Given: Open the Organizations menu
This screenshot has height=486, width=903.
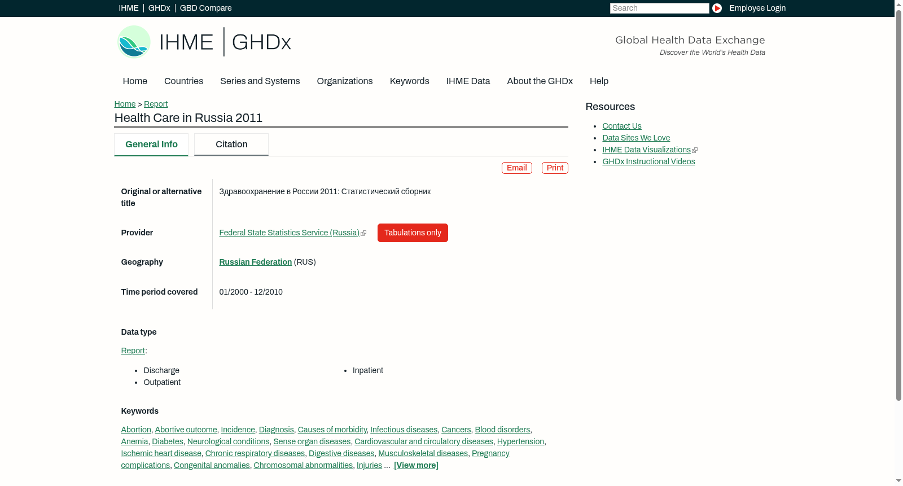Looking at the screenshot, I should (345, 81).
